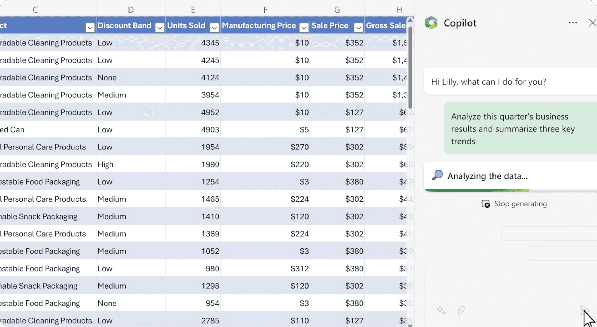597x327 pixels.
Task: Select column header E
Action: pyautogui.click(x=193, y=9)
